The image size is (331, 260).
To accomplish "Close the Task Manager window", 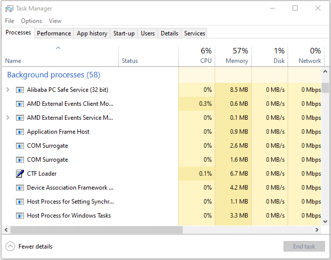I will [318, 8].
